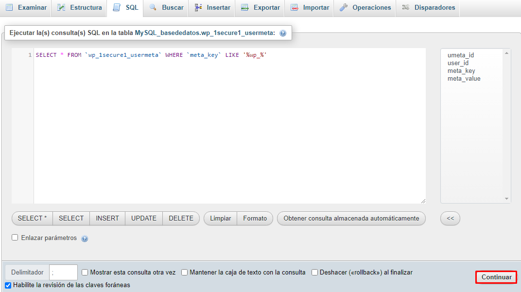Click the Formato button
This screenshot has width=521, height=292.
point(255,218)
